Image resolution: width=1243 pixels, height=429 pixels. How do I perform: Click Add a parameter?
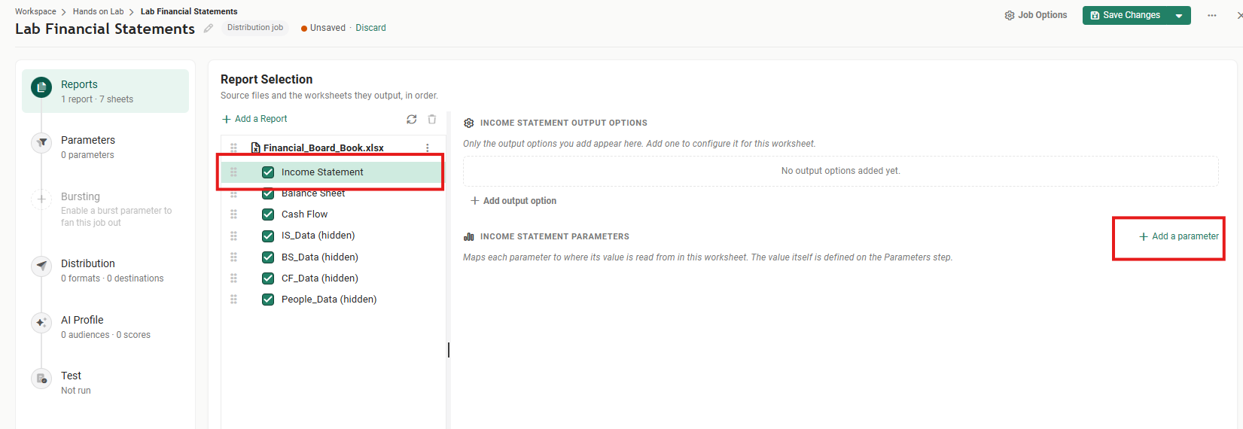[1179, 236]
